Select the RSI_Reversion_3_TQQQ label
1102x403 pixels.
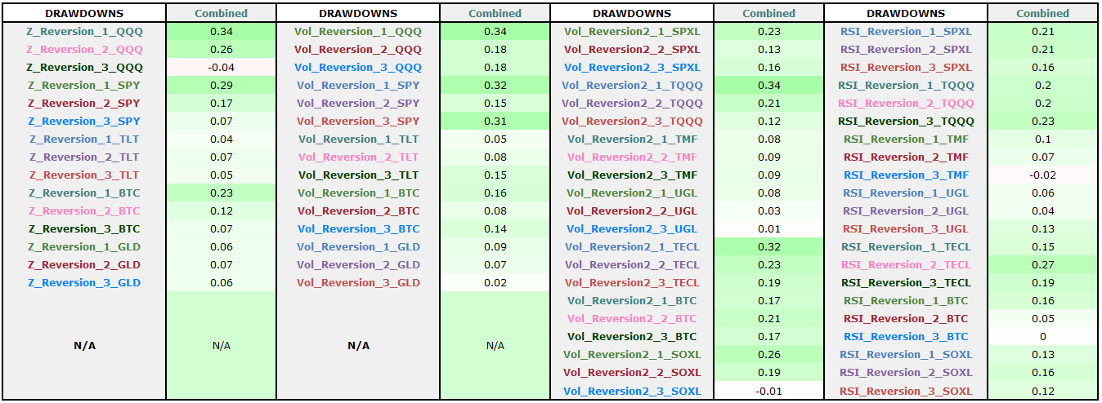(906, 121)
